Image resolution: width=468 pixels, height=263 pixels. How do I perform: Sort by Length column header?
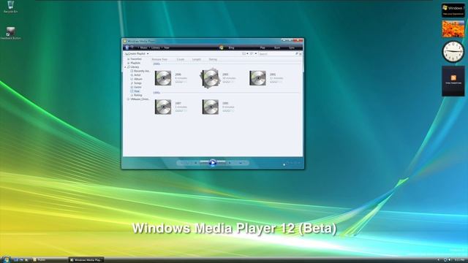[x=197, y=59]
